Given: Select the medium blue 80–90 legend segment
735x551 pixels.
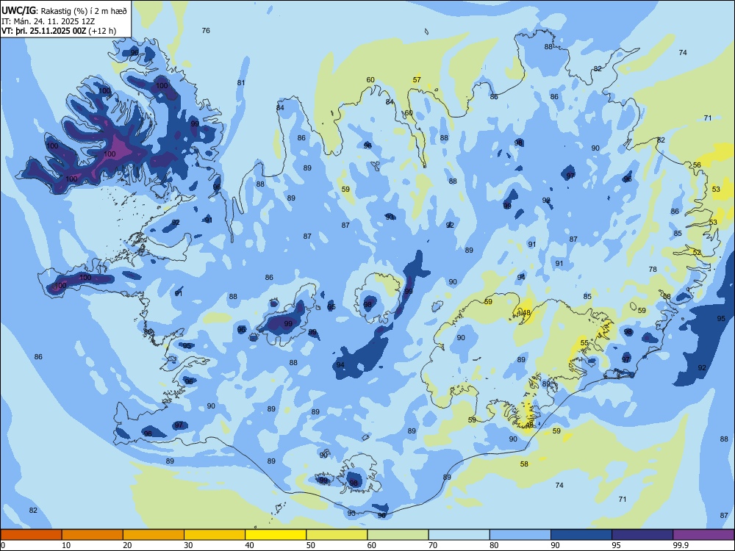Looking at the screenshot, I should pos(520,535).
